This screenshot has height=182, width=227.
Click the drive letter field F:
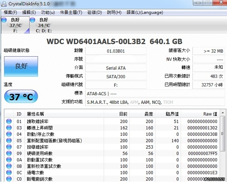[x=116, y=85]
